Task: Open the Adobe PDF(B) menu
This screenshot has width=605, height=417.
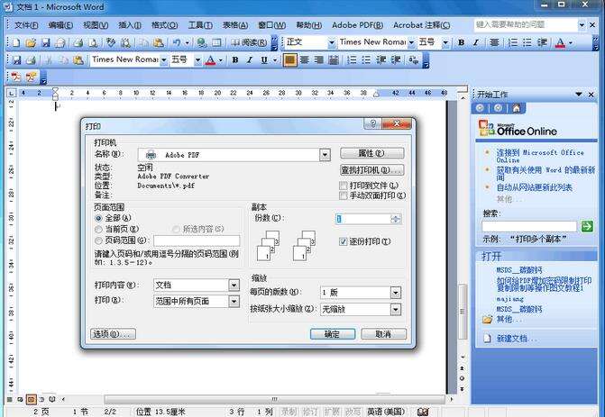Action: [357, 25]
